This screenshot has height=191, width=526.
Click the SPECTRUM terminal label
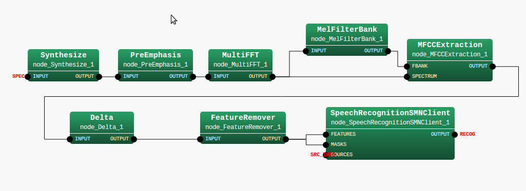coord(424,76)
